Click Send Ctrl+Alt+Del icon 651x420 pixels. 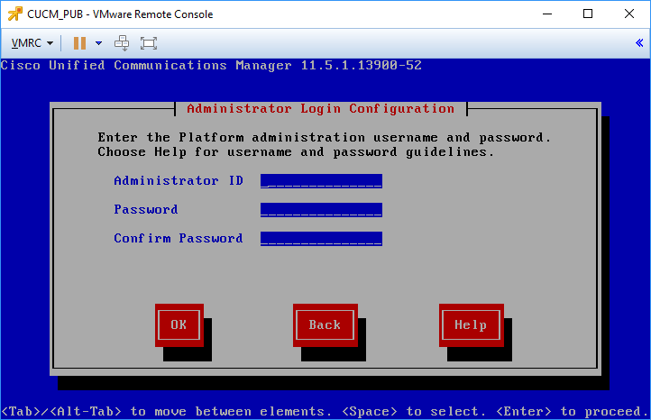pos(122,43)
